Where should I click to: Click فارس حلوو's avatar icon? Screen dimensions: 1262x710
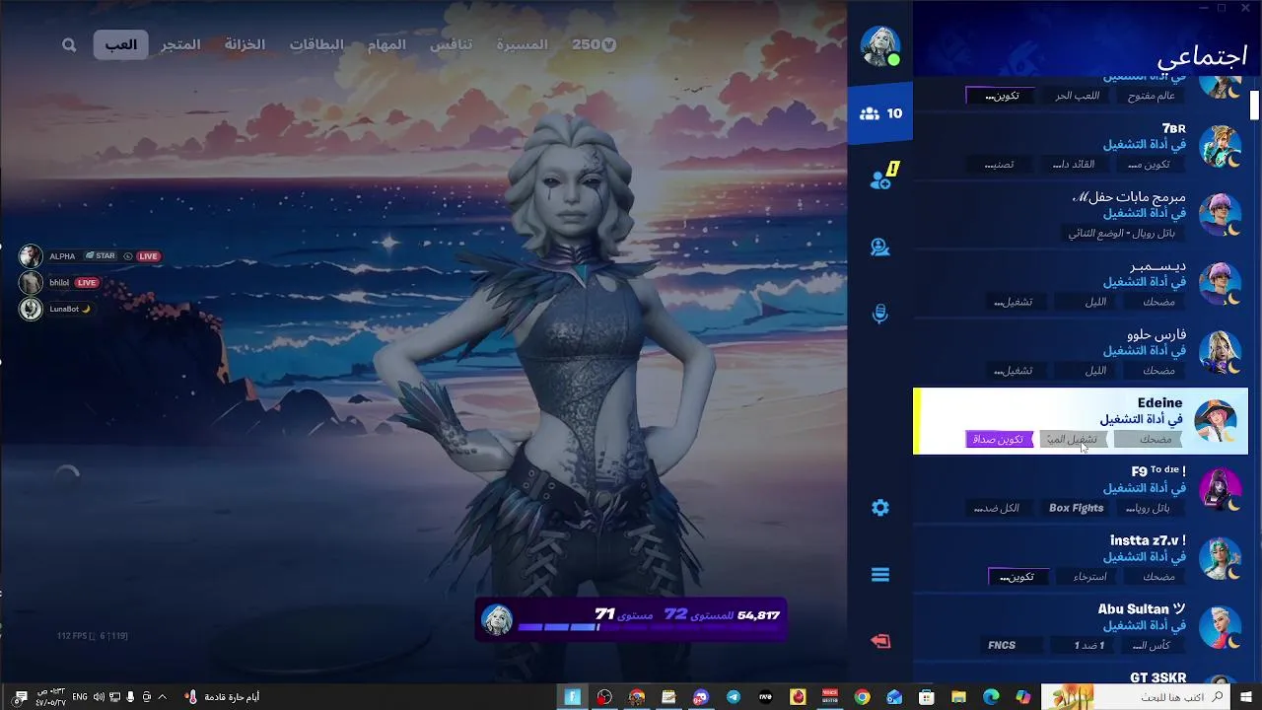tap(1219, 352)
